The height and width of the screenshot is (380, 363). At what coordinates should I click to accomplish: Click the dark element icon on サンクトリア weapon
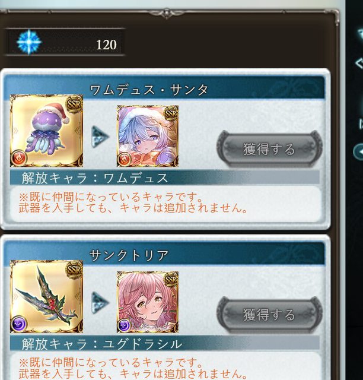[x=18, y=324]
